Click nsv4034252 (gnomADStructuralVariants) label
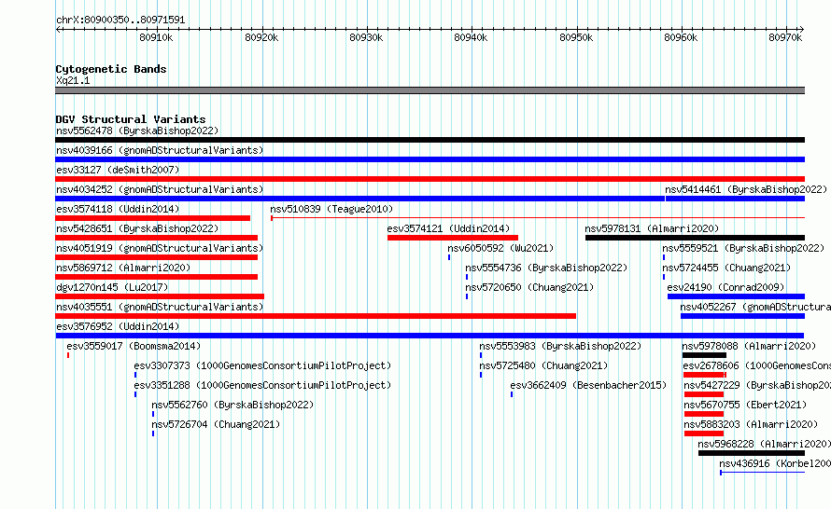This screenshot has width=831, height=509. [160, 189]
